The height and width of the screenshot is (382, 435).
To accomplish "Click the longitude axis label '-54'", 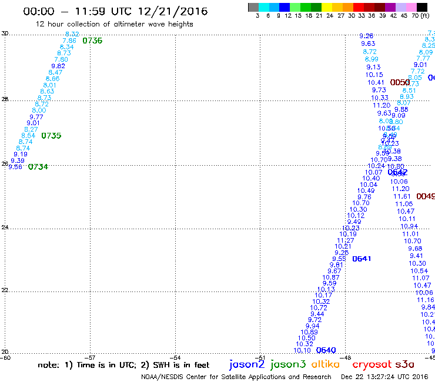I will point(175,357).
